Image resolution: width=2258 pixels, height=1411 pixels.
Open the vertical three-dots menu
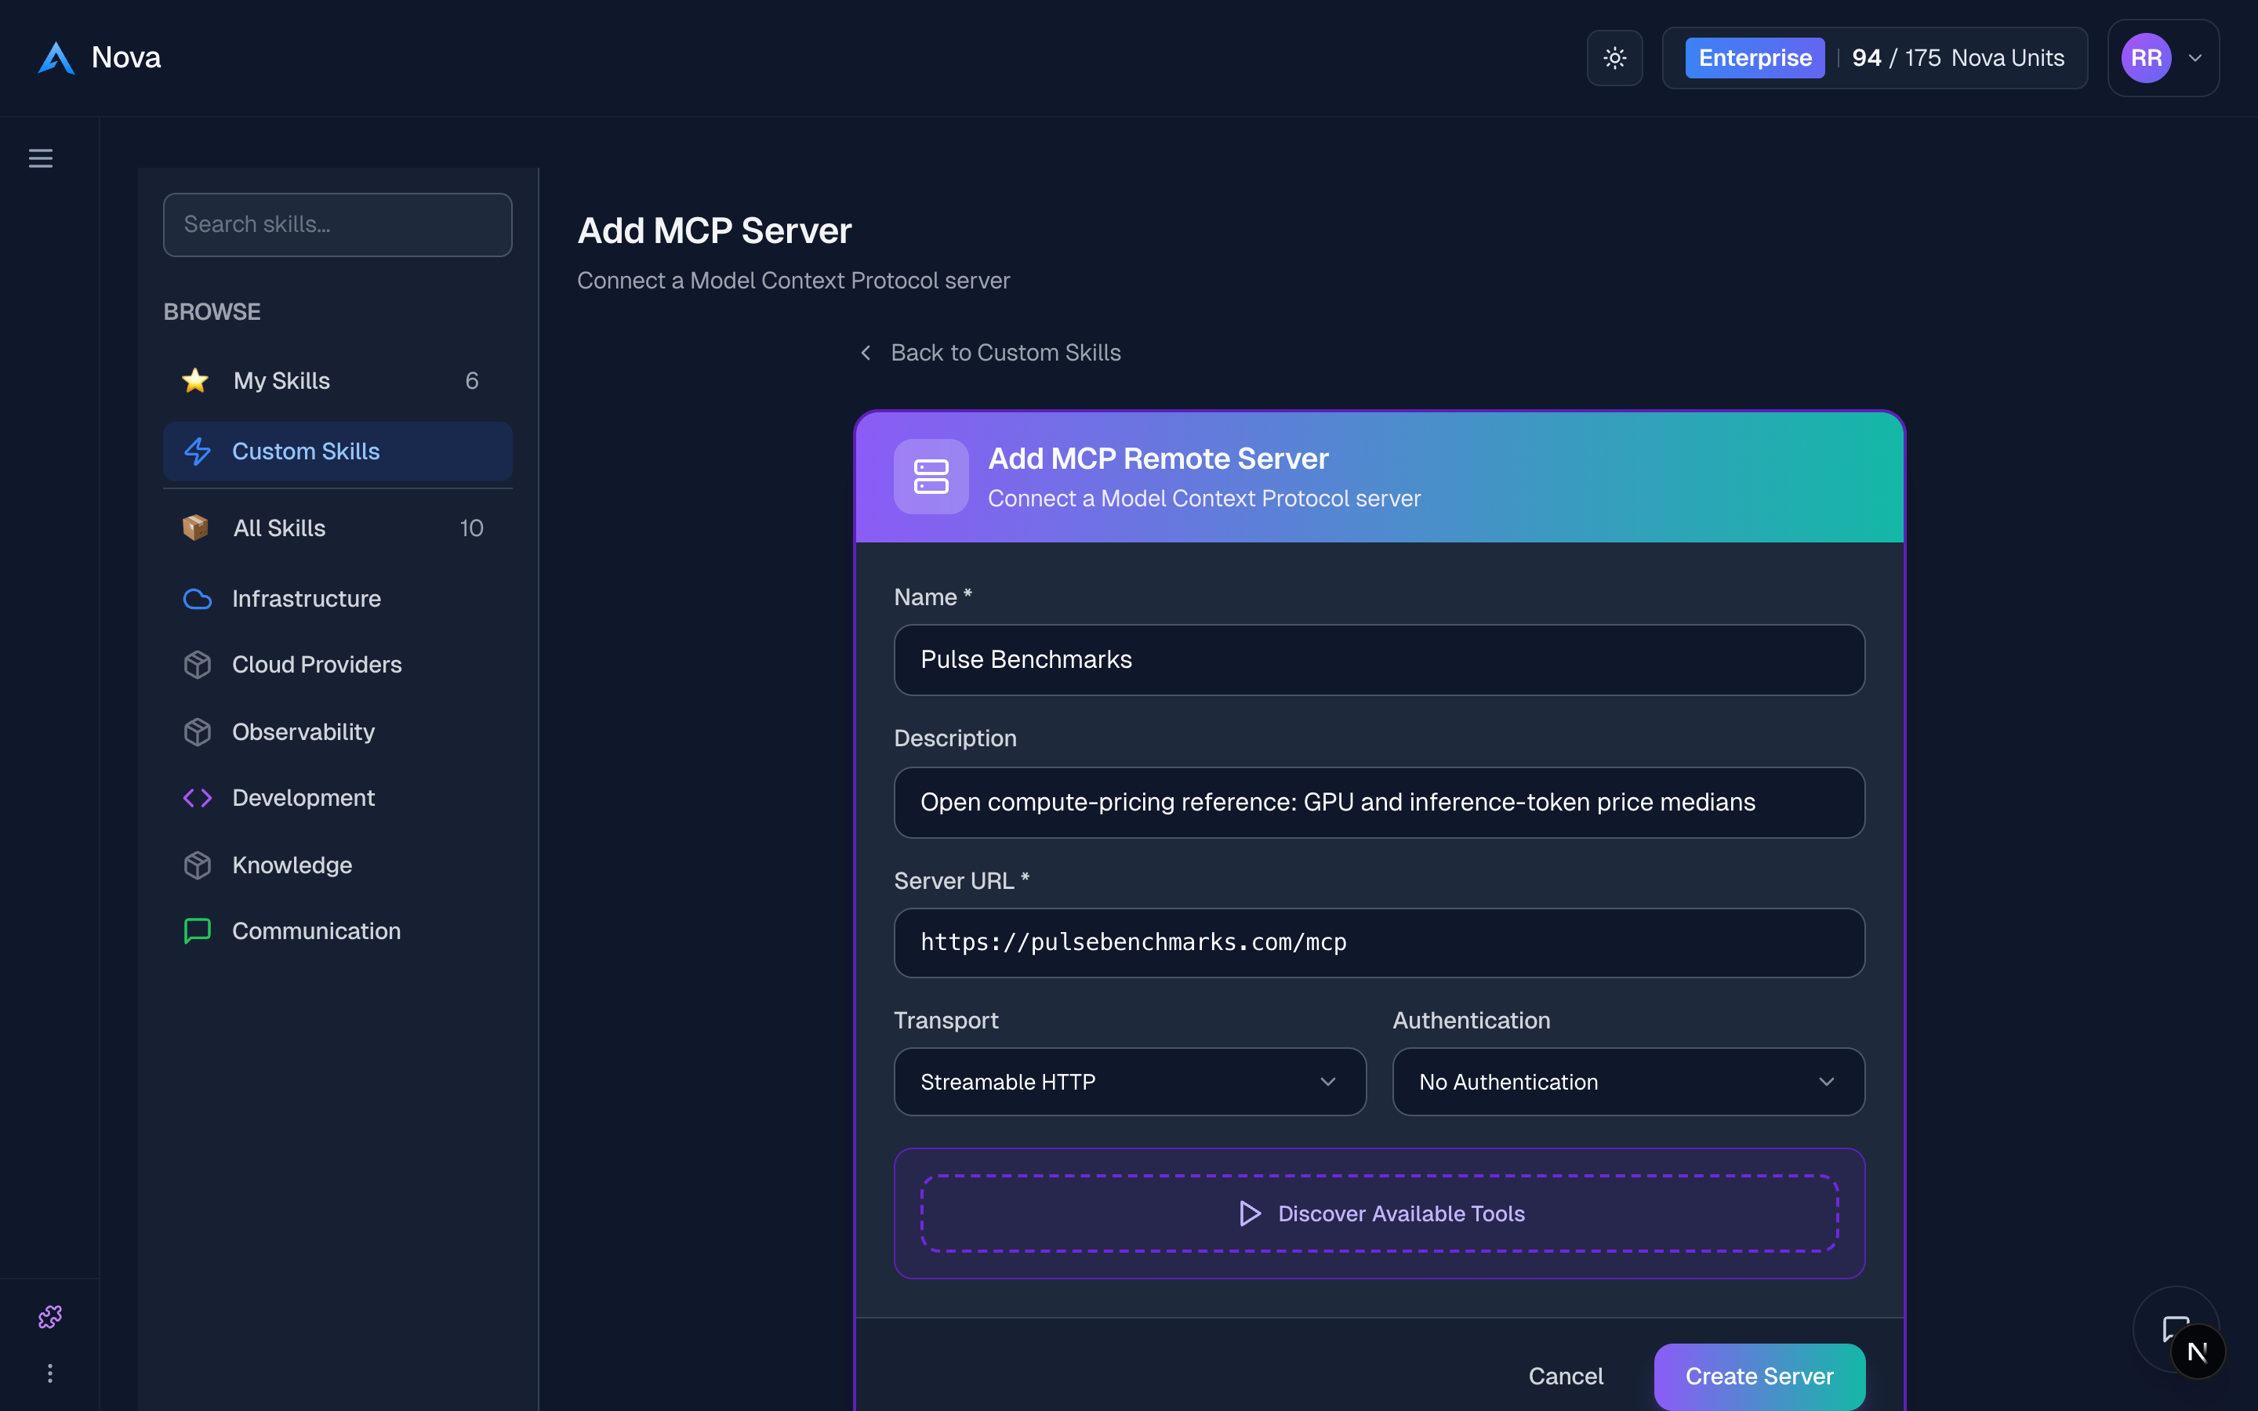[x=49, y=1373]
